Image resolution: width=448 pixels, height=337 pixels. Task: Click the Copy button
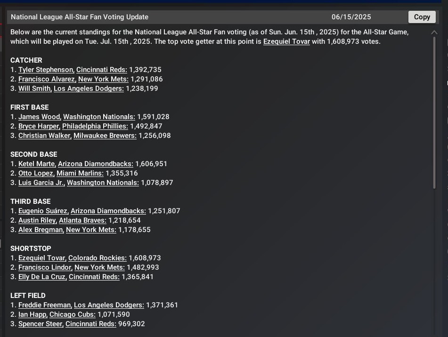click(422, 17)
